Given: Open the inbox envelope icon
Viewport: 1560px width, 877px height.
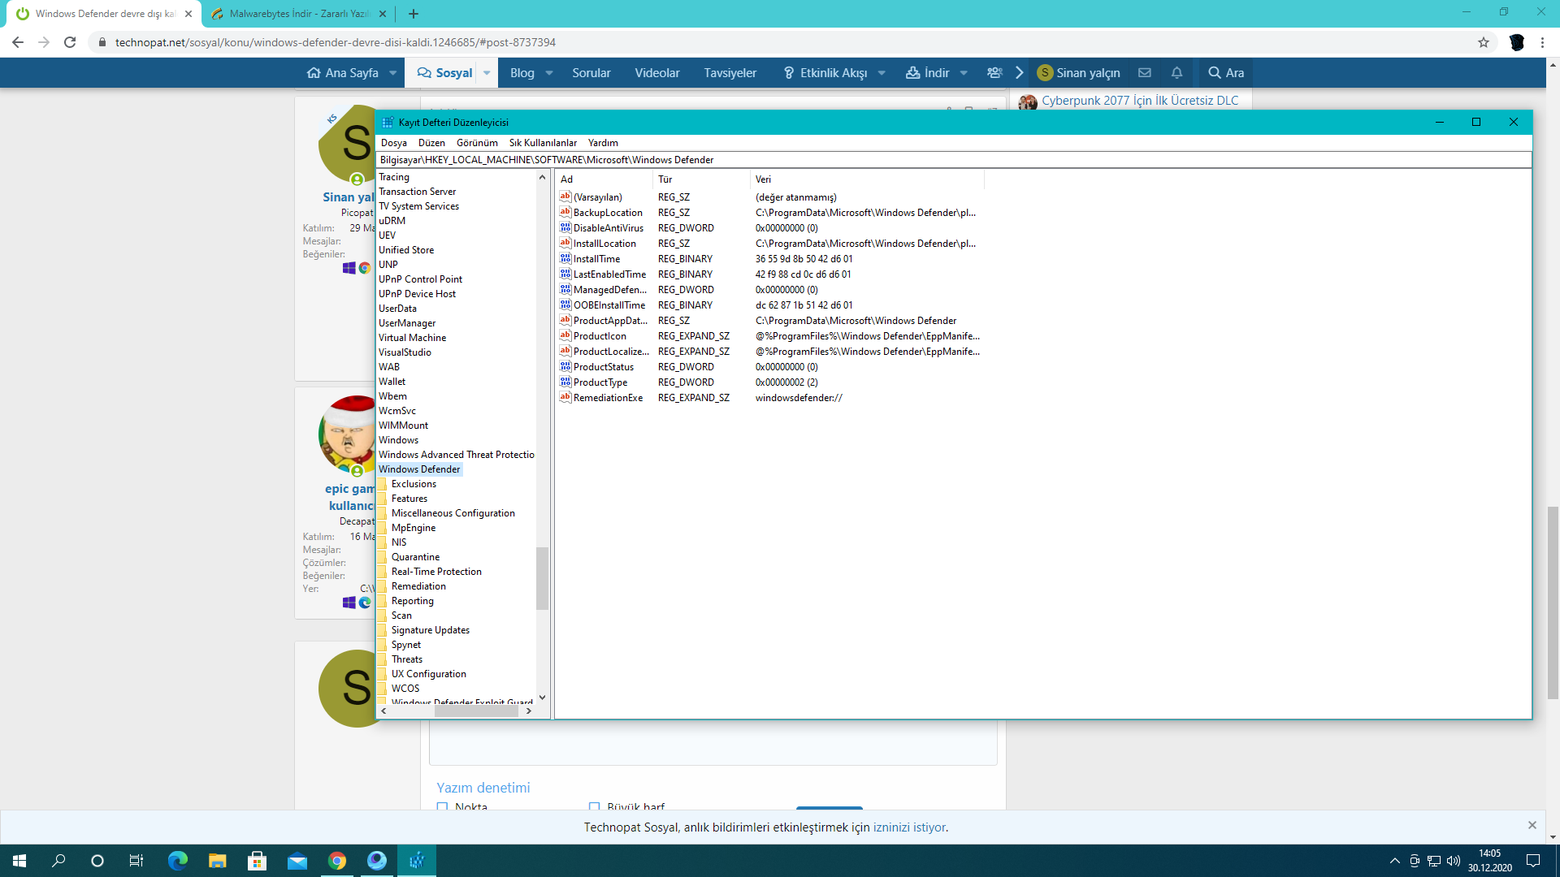Looking at the screenshot, I should point(1145,73).
